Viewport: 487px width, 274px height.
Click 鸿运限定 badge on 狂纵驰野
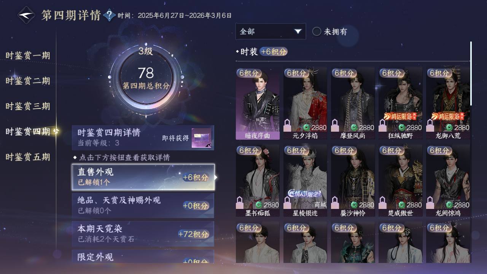[400, 116]
